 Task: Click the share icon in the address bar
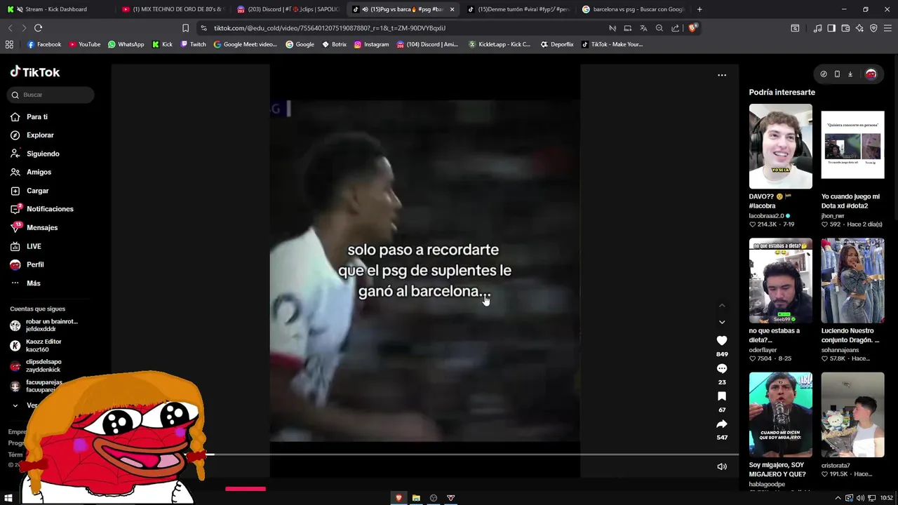(x=675, y=28)
